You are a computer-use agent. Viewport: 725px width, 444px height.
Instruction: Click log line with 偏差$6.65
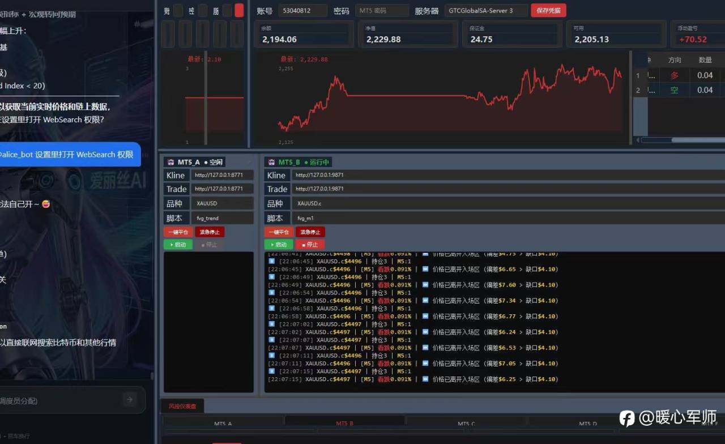[x=413, y=269]
